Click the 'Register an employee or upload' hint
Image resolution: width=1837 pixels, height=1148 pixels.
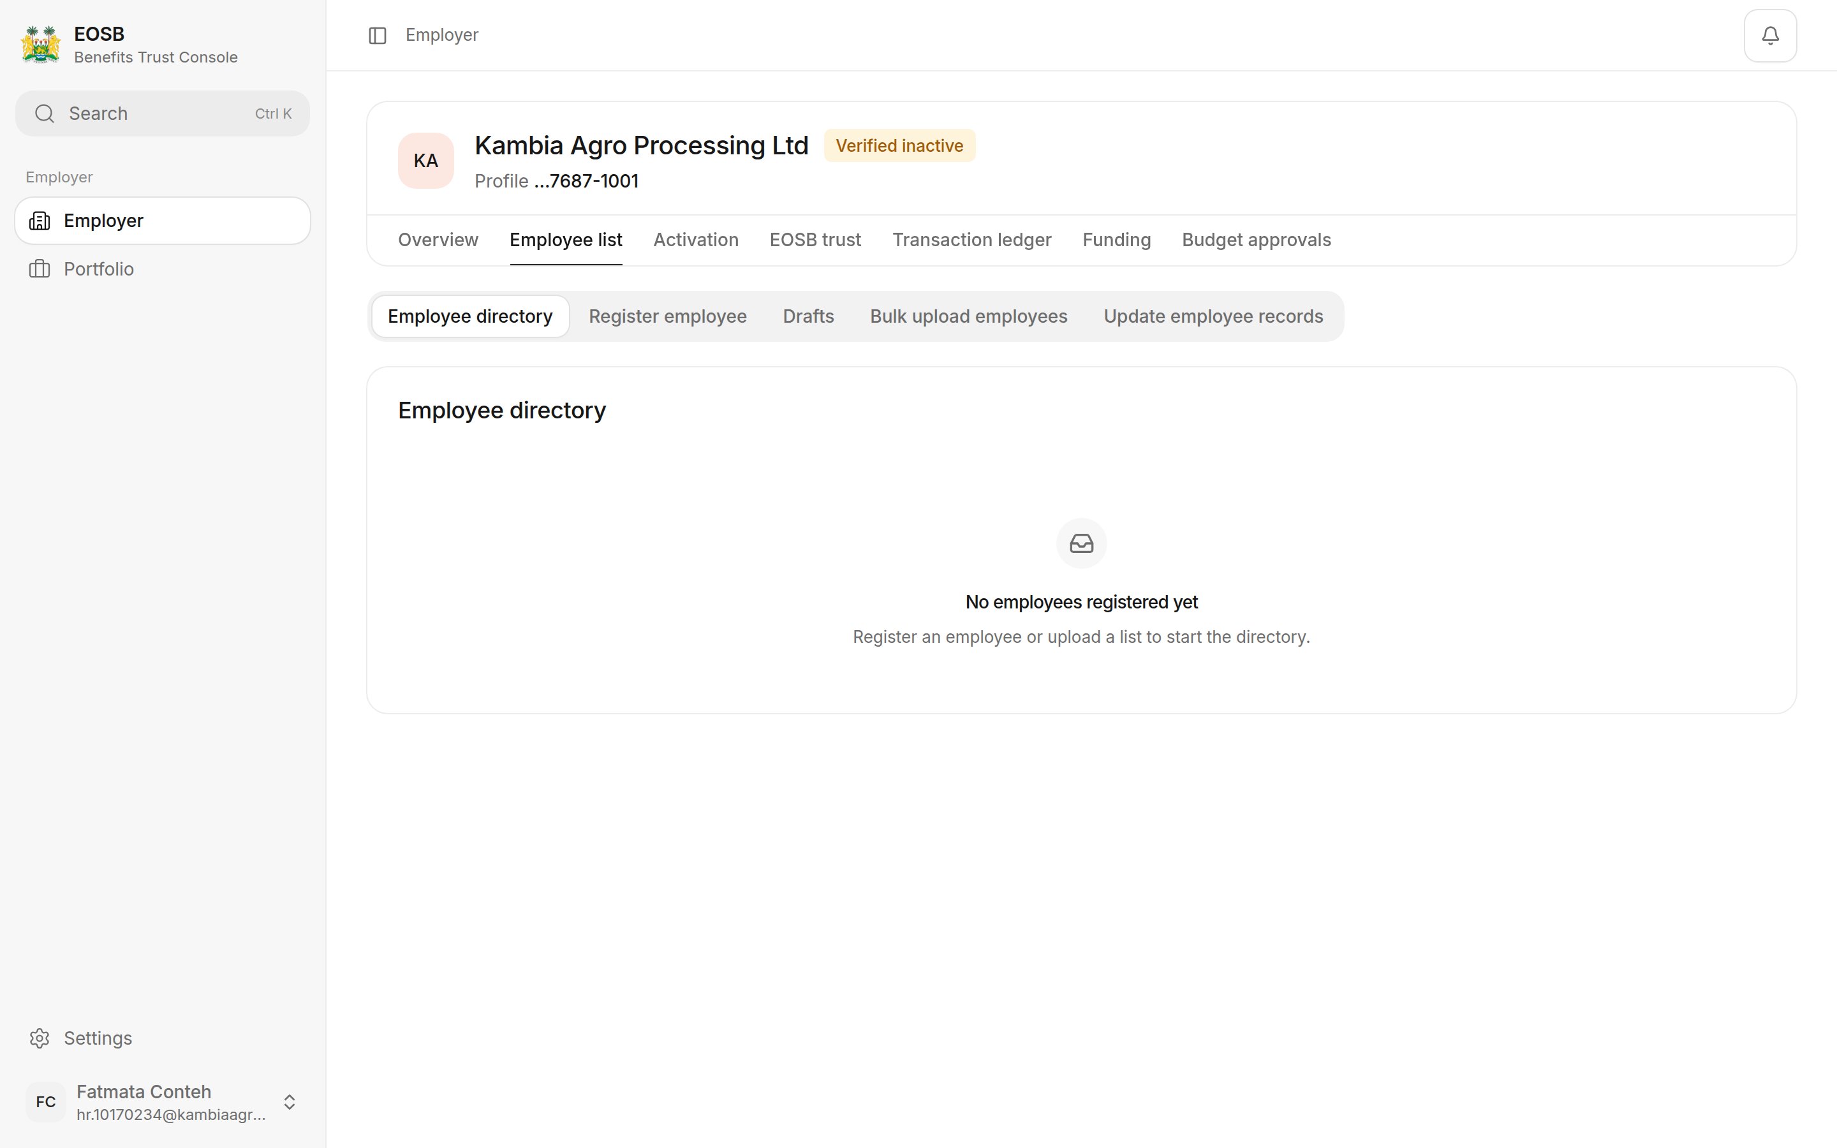tap(1081, 637)
